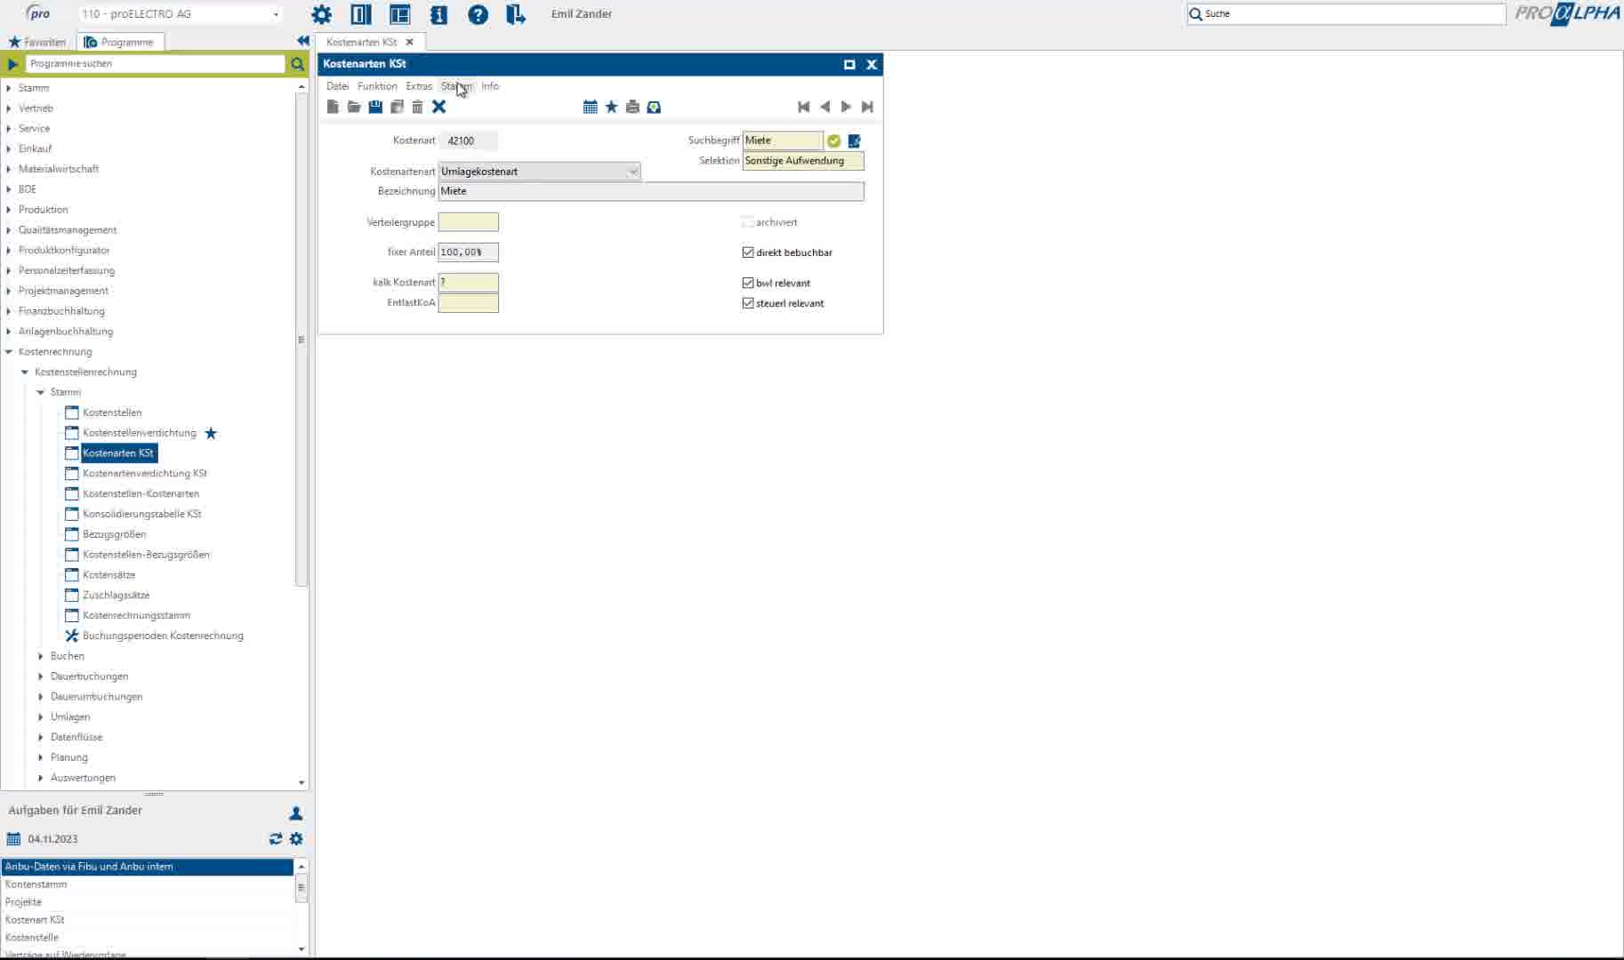Click the information icon in top bar
The image size is (1624, 960).
tap(438, 14)
